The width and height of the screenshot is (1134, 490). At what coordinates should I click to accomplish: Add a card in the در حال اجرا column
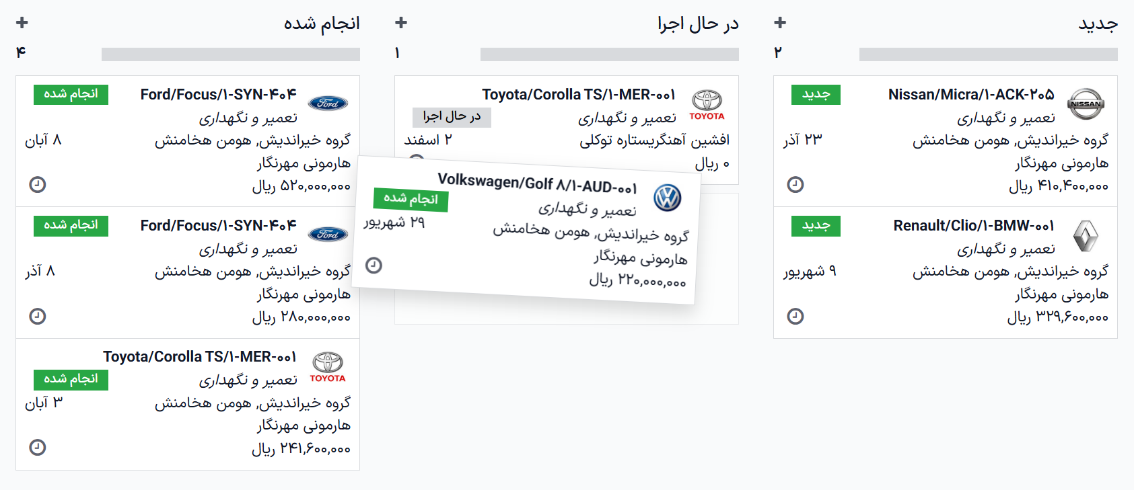[x=401, y=23]
